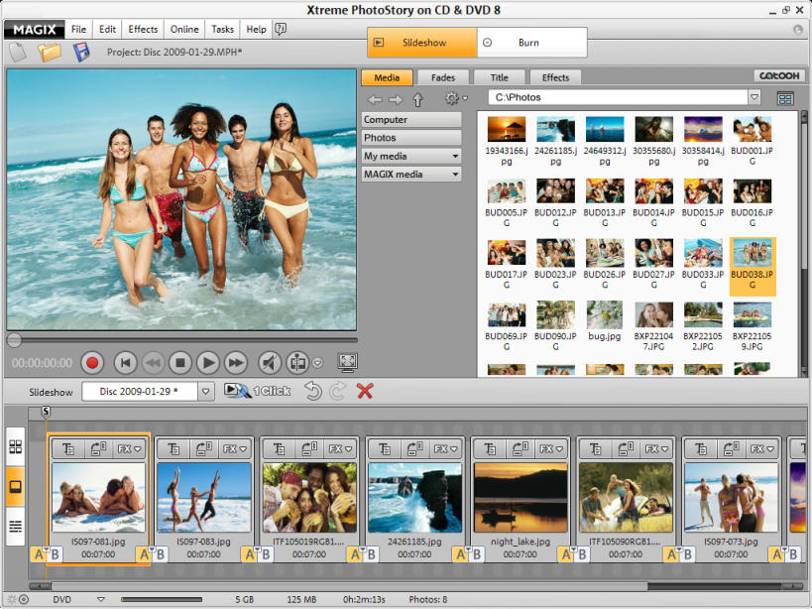The height and width of the screenshot is (609, 812).
Task: Open the Online menu
Action: coord(184,29)
